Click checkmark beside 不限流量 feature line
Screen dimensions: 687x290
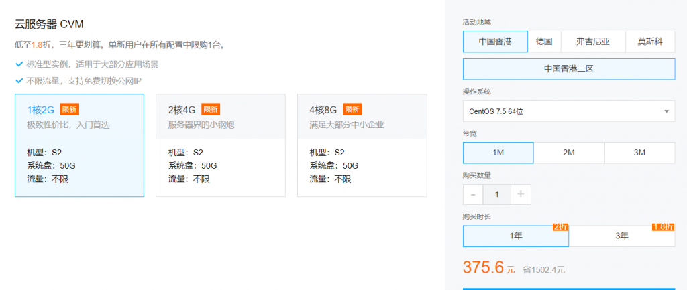[x=19, y=80]
